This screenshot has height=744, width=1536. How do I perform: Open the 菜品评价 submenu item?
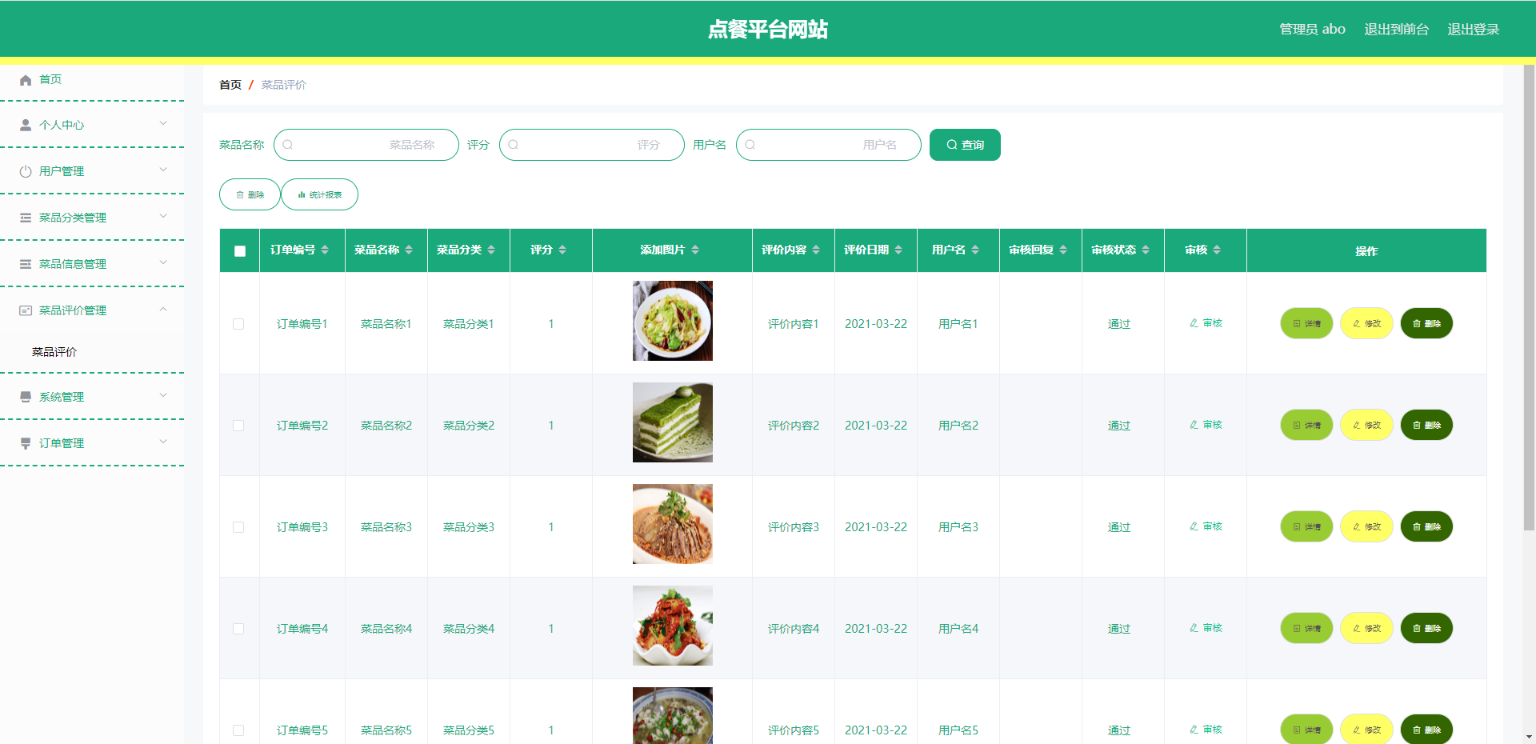pyautogui.click(x=54, y=352)
